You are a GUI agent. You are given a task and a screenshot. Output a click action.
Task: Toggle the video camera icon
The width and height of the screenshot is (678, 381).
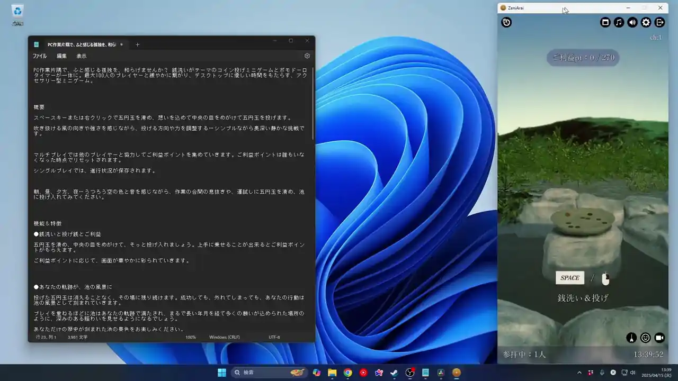tap(659, 338)
